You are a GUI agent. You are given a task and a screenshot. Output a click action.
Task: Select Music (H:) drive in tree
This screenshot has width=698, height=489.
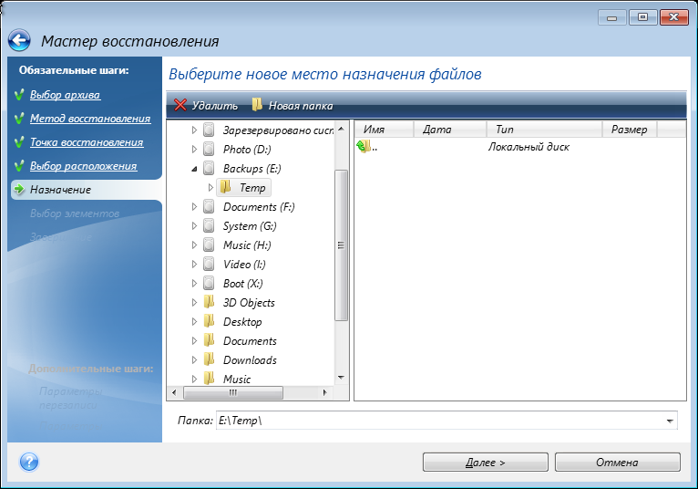tap(247, 245)
